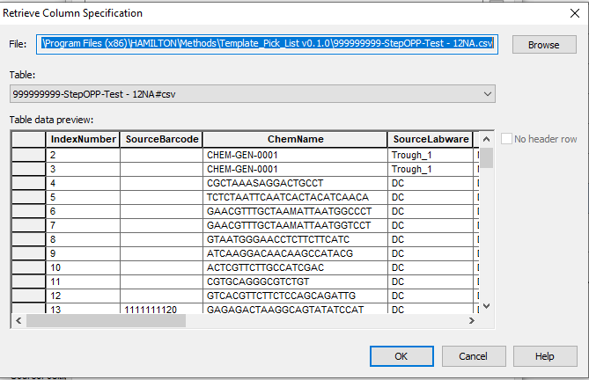This screenshot has height=380, width=589.
Task: Select the IndexNumber column header
Action: pos(83,139)
